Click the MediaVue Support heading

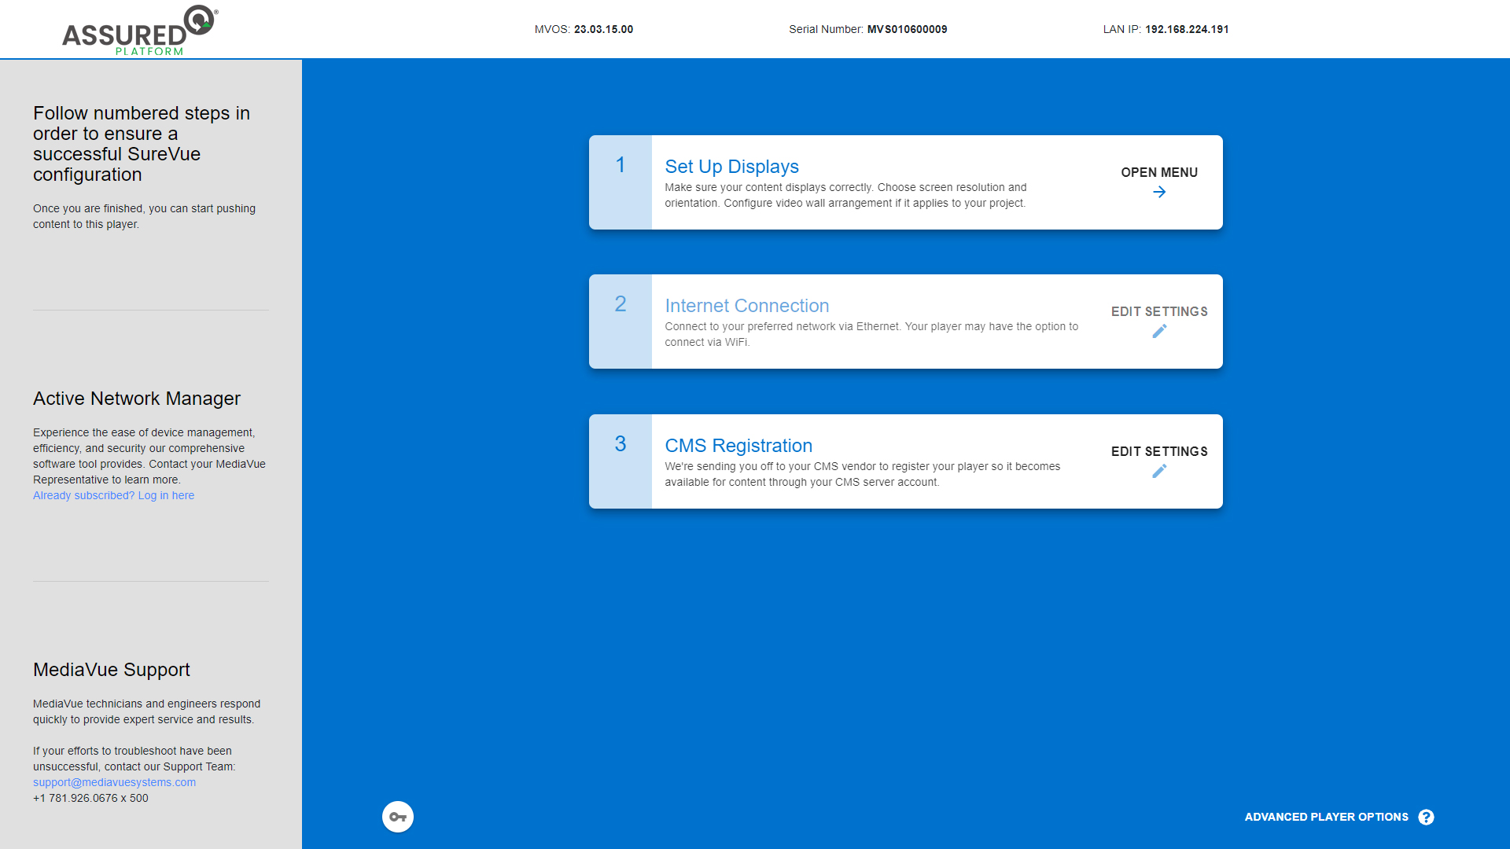(112, 670)
